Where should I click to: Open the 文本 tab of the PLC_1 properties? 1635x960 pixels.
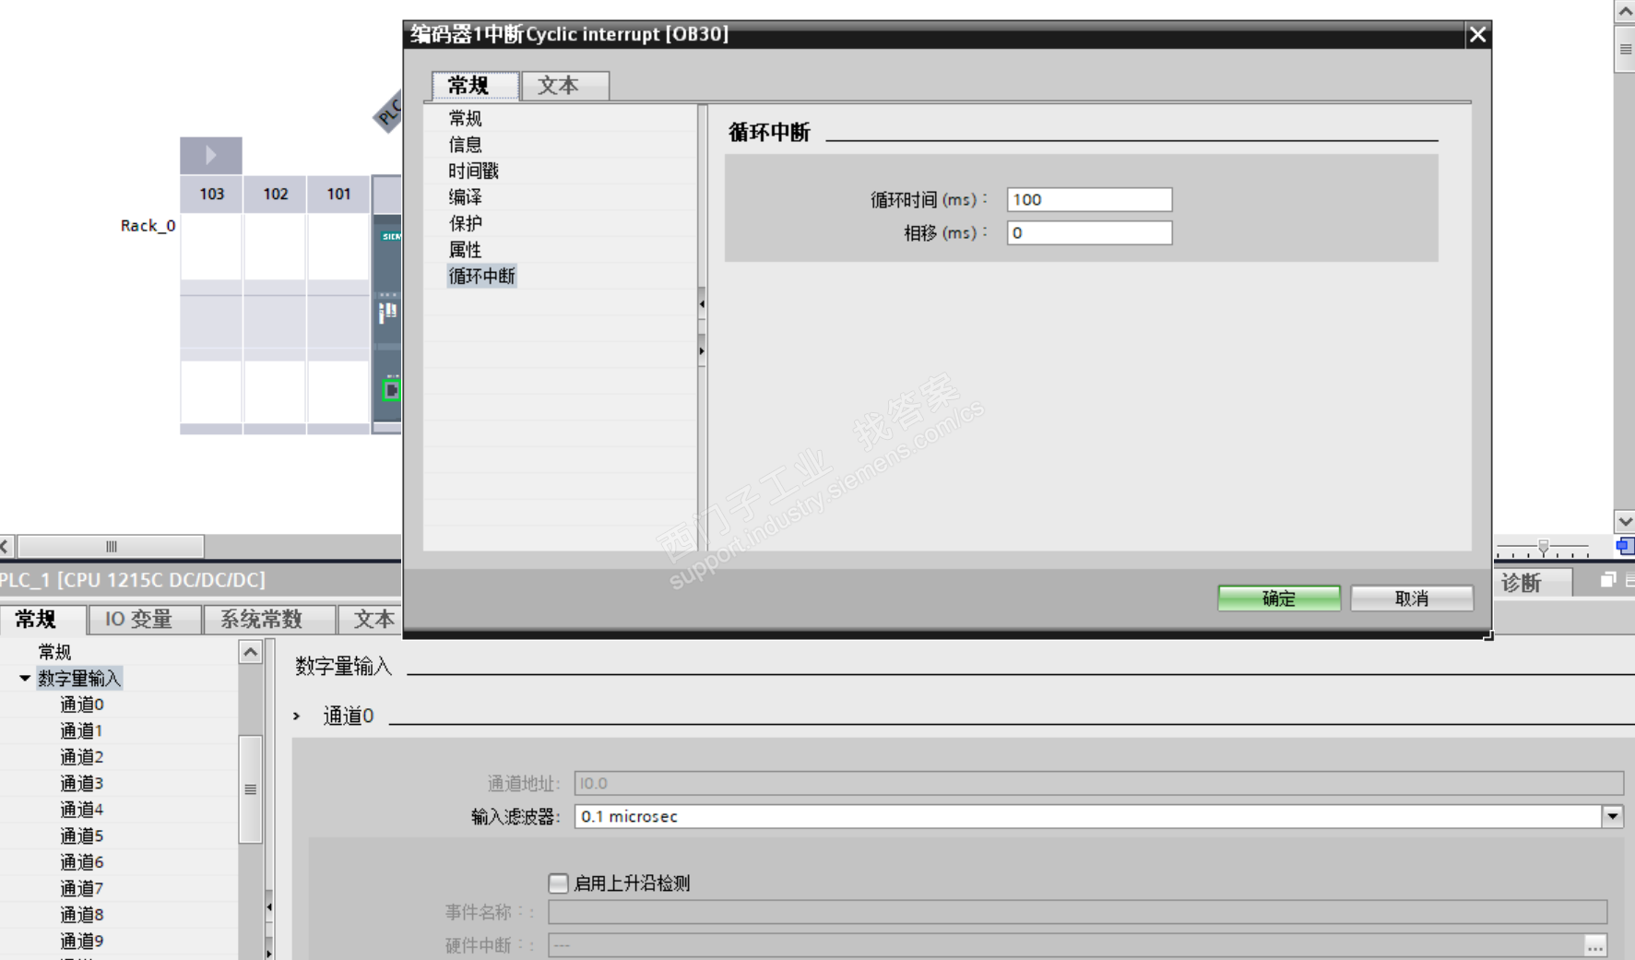pos(371,619)
